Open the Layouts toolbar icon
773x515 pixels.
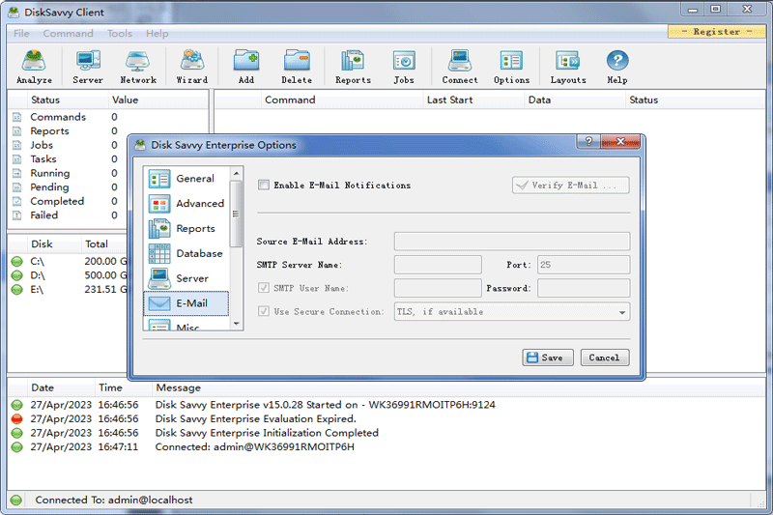568,67
